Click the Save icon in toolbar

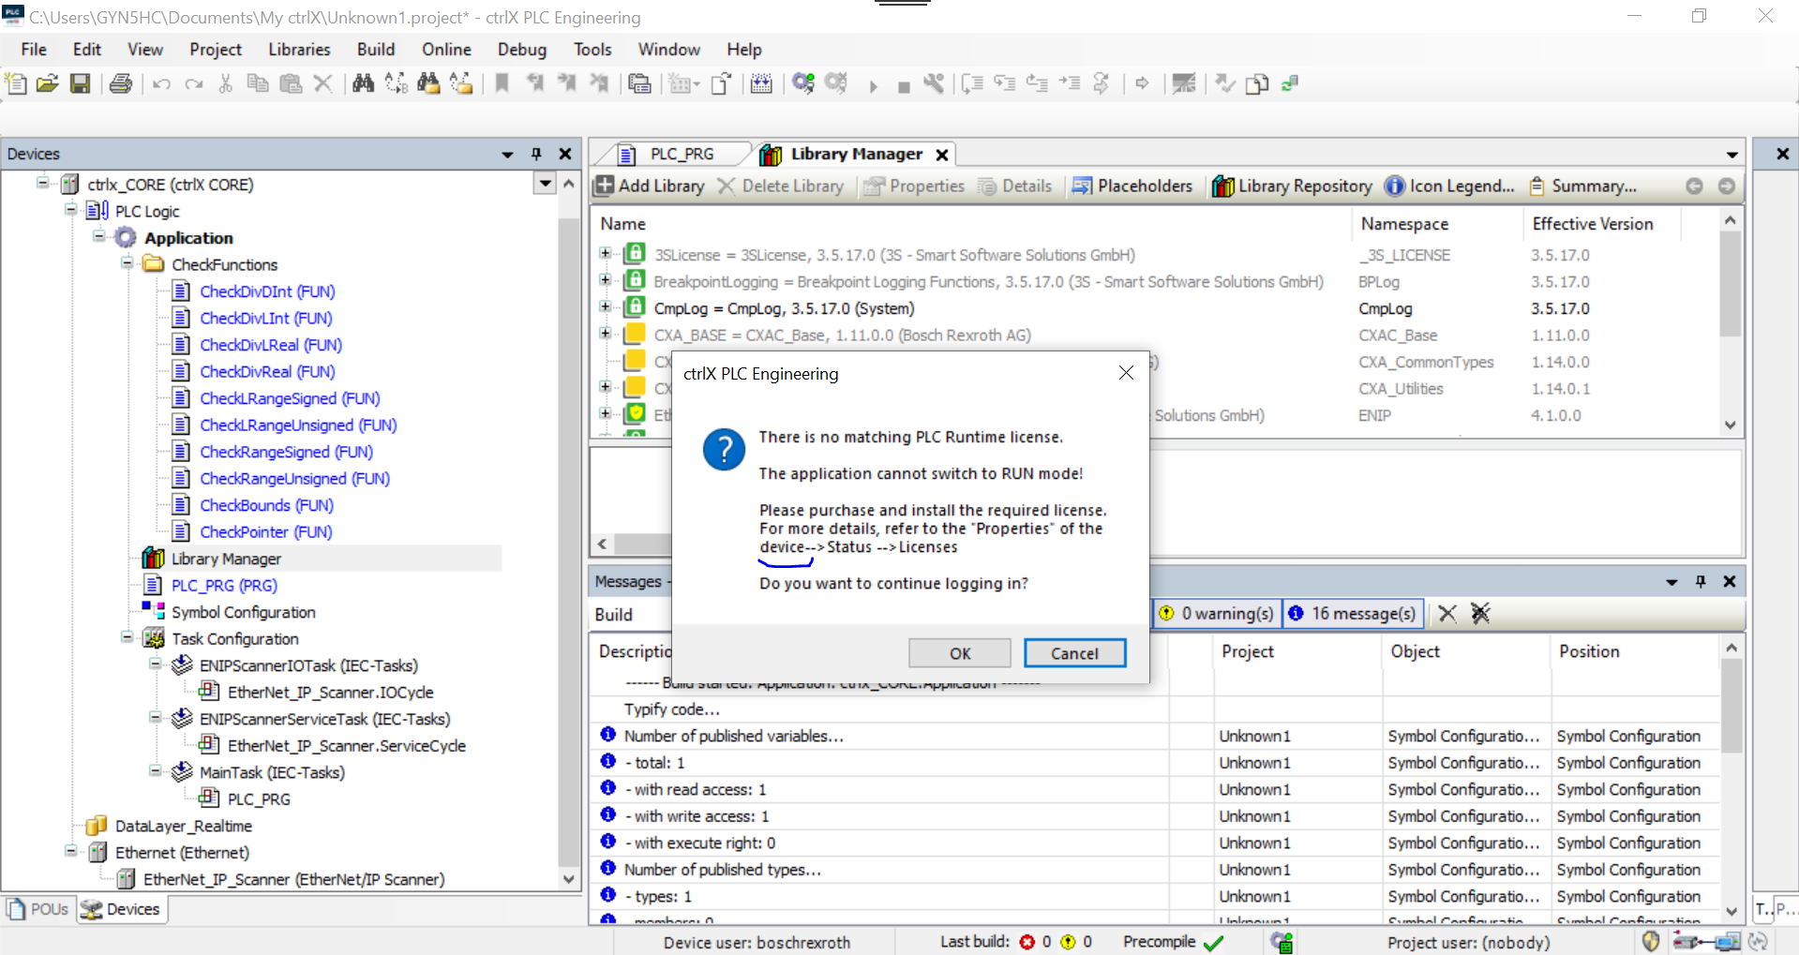point(81,84)
